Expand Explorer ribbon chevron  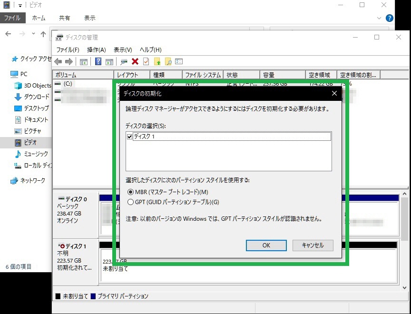tap(379, 18)
